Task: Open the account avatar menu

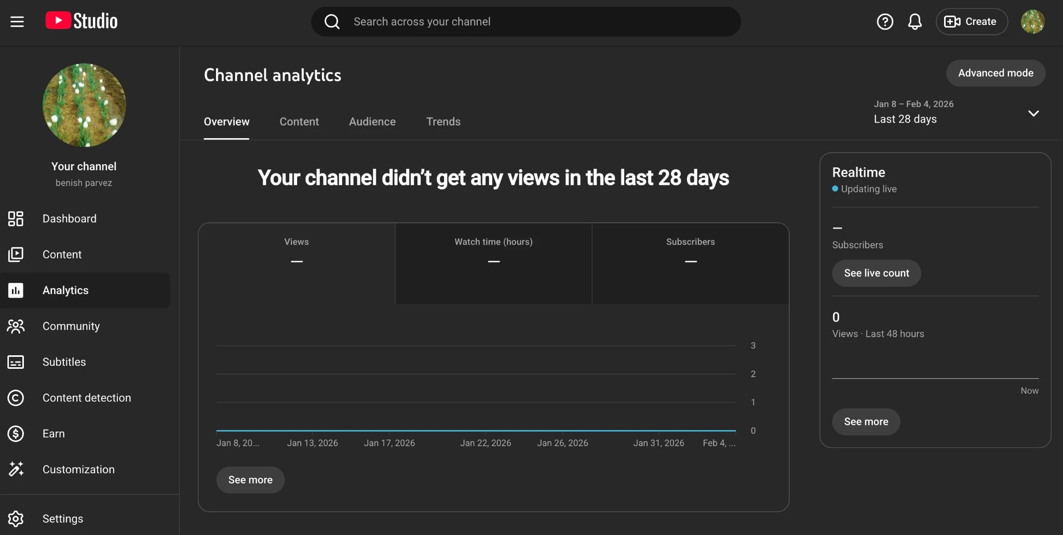Action: pos(1032,21)
